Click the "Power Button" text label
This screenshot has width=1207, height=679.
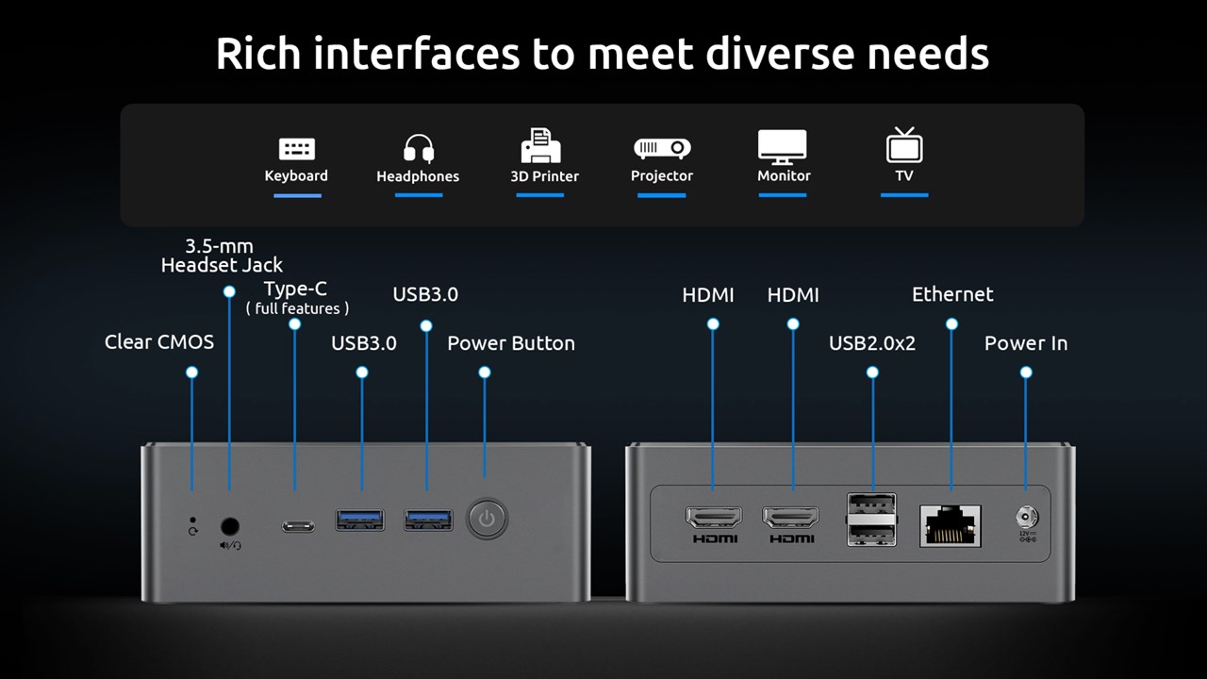pyautogui.click(x=510, y=343)
